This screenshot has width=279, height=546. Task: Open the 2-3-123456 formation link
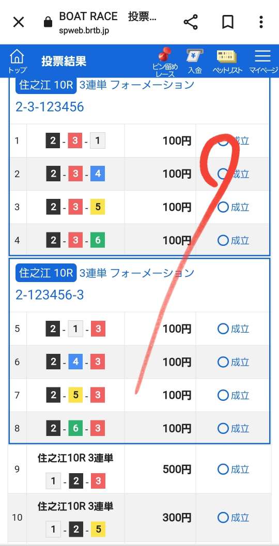pyautogui.click(x=50, y=107)
